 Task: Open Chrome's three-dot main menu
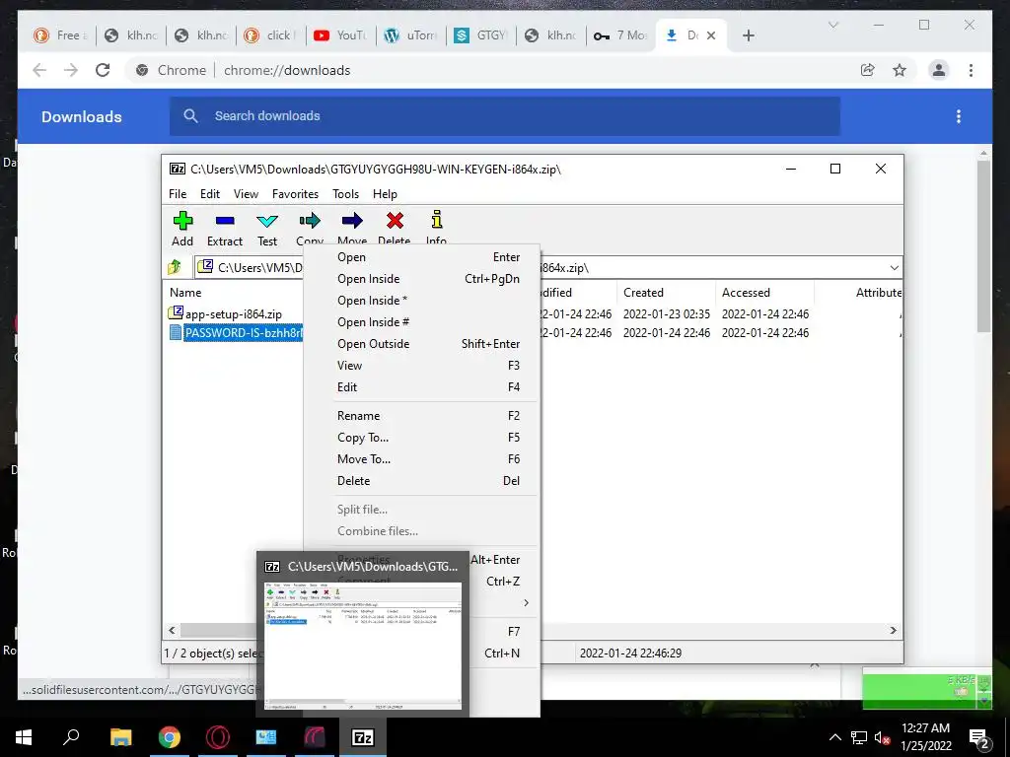[971, 70]
